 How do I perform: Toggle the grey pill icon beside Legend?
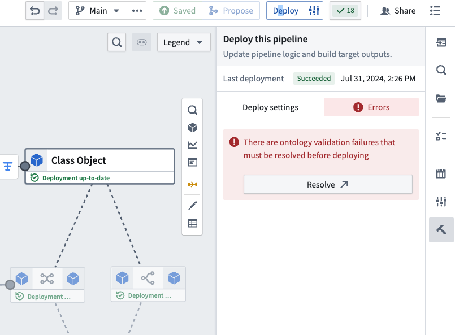(142, 42)
